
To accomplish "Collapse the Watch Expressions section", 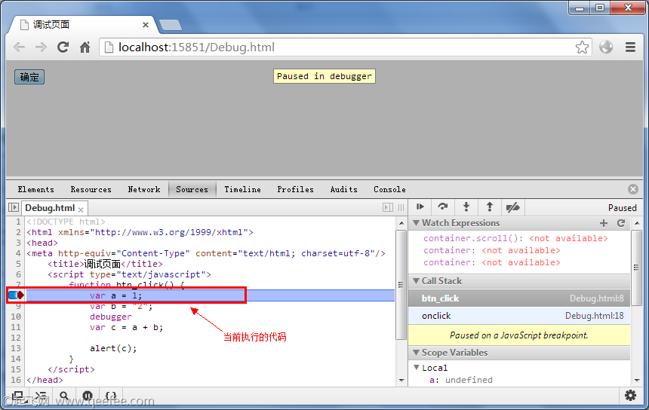I will (417, 223).
